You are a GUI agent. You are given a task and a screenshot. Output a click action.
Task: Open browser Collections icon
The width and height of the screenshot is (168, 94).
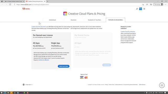[151, 4]
